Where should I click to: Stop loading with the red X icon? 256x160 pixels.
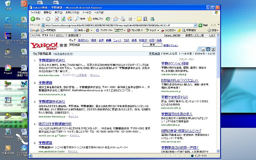point(57,19)
